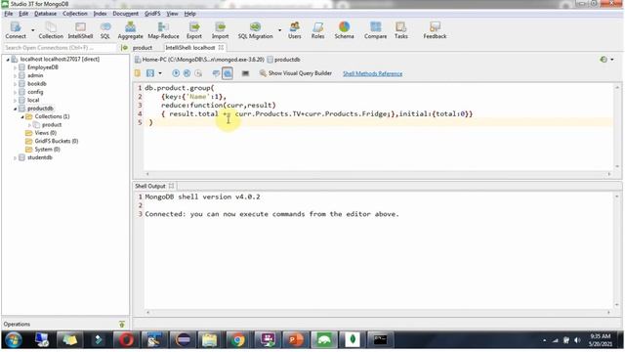Image resolution: width=625 pixels, height=352 pixels.
Task: Open Chrome from the Windows taskbar
Action: (x=237, y=340)
